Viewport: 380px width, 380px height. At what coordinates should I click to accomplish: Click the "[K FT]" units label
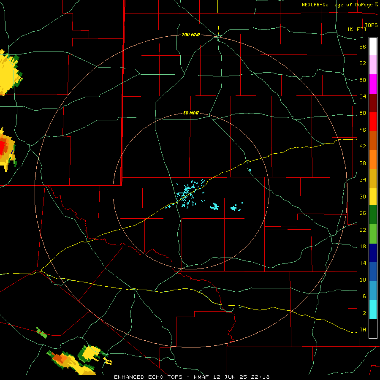(357, 29)
